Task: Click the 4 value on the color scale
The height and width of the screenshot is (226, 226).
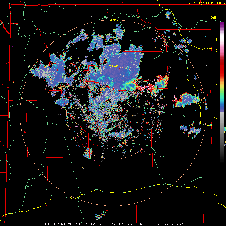Action: tap(217, 62)
